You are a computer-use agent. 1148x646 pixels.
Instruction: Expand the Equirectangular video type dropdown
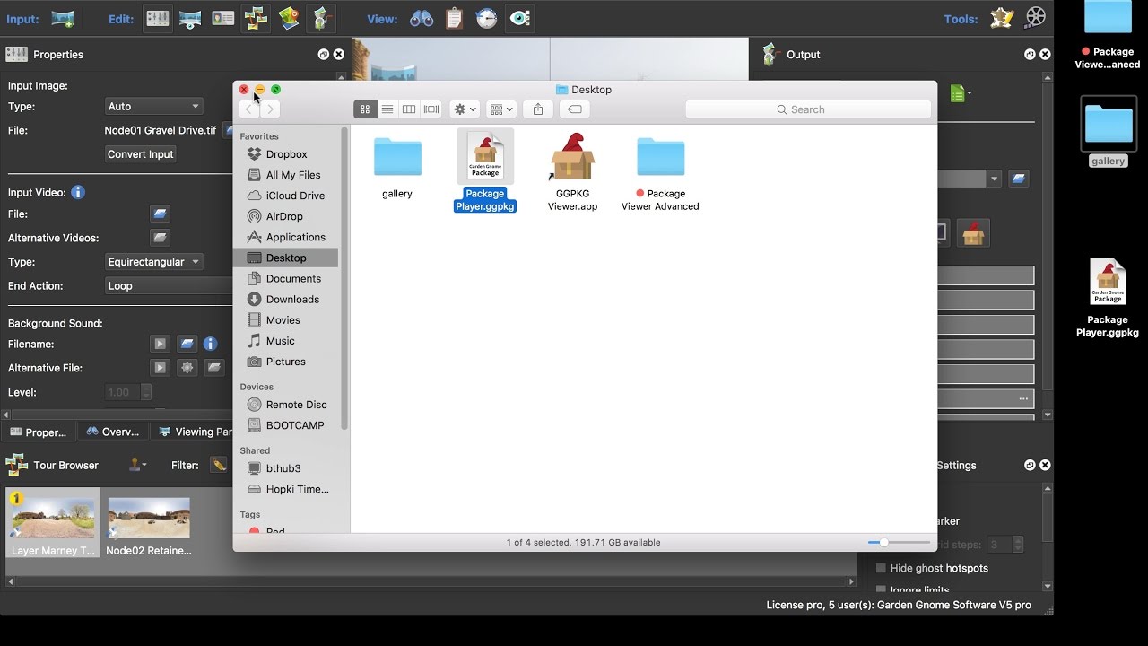click(x=153, y=262)
